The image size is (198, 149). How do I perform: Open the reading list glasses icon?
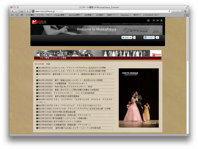click(x=12, y=15)
